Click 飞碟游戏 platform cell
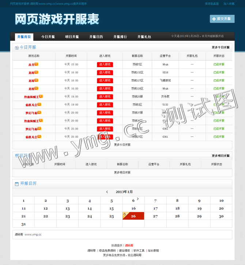The height and width of the screenshot is (265, 245). pyautogui.click(x=165, y=80)
